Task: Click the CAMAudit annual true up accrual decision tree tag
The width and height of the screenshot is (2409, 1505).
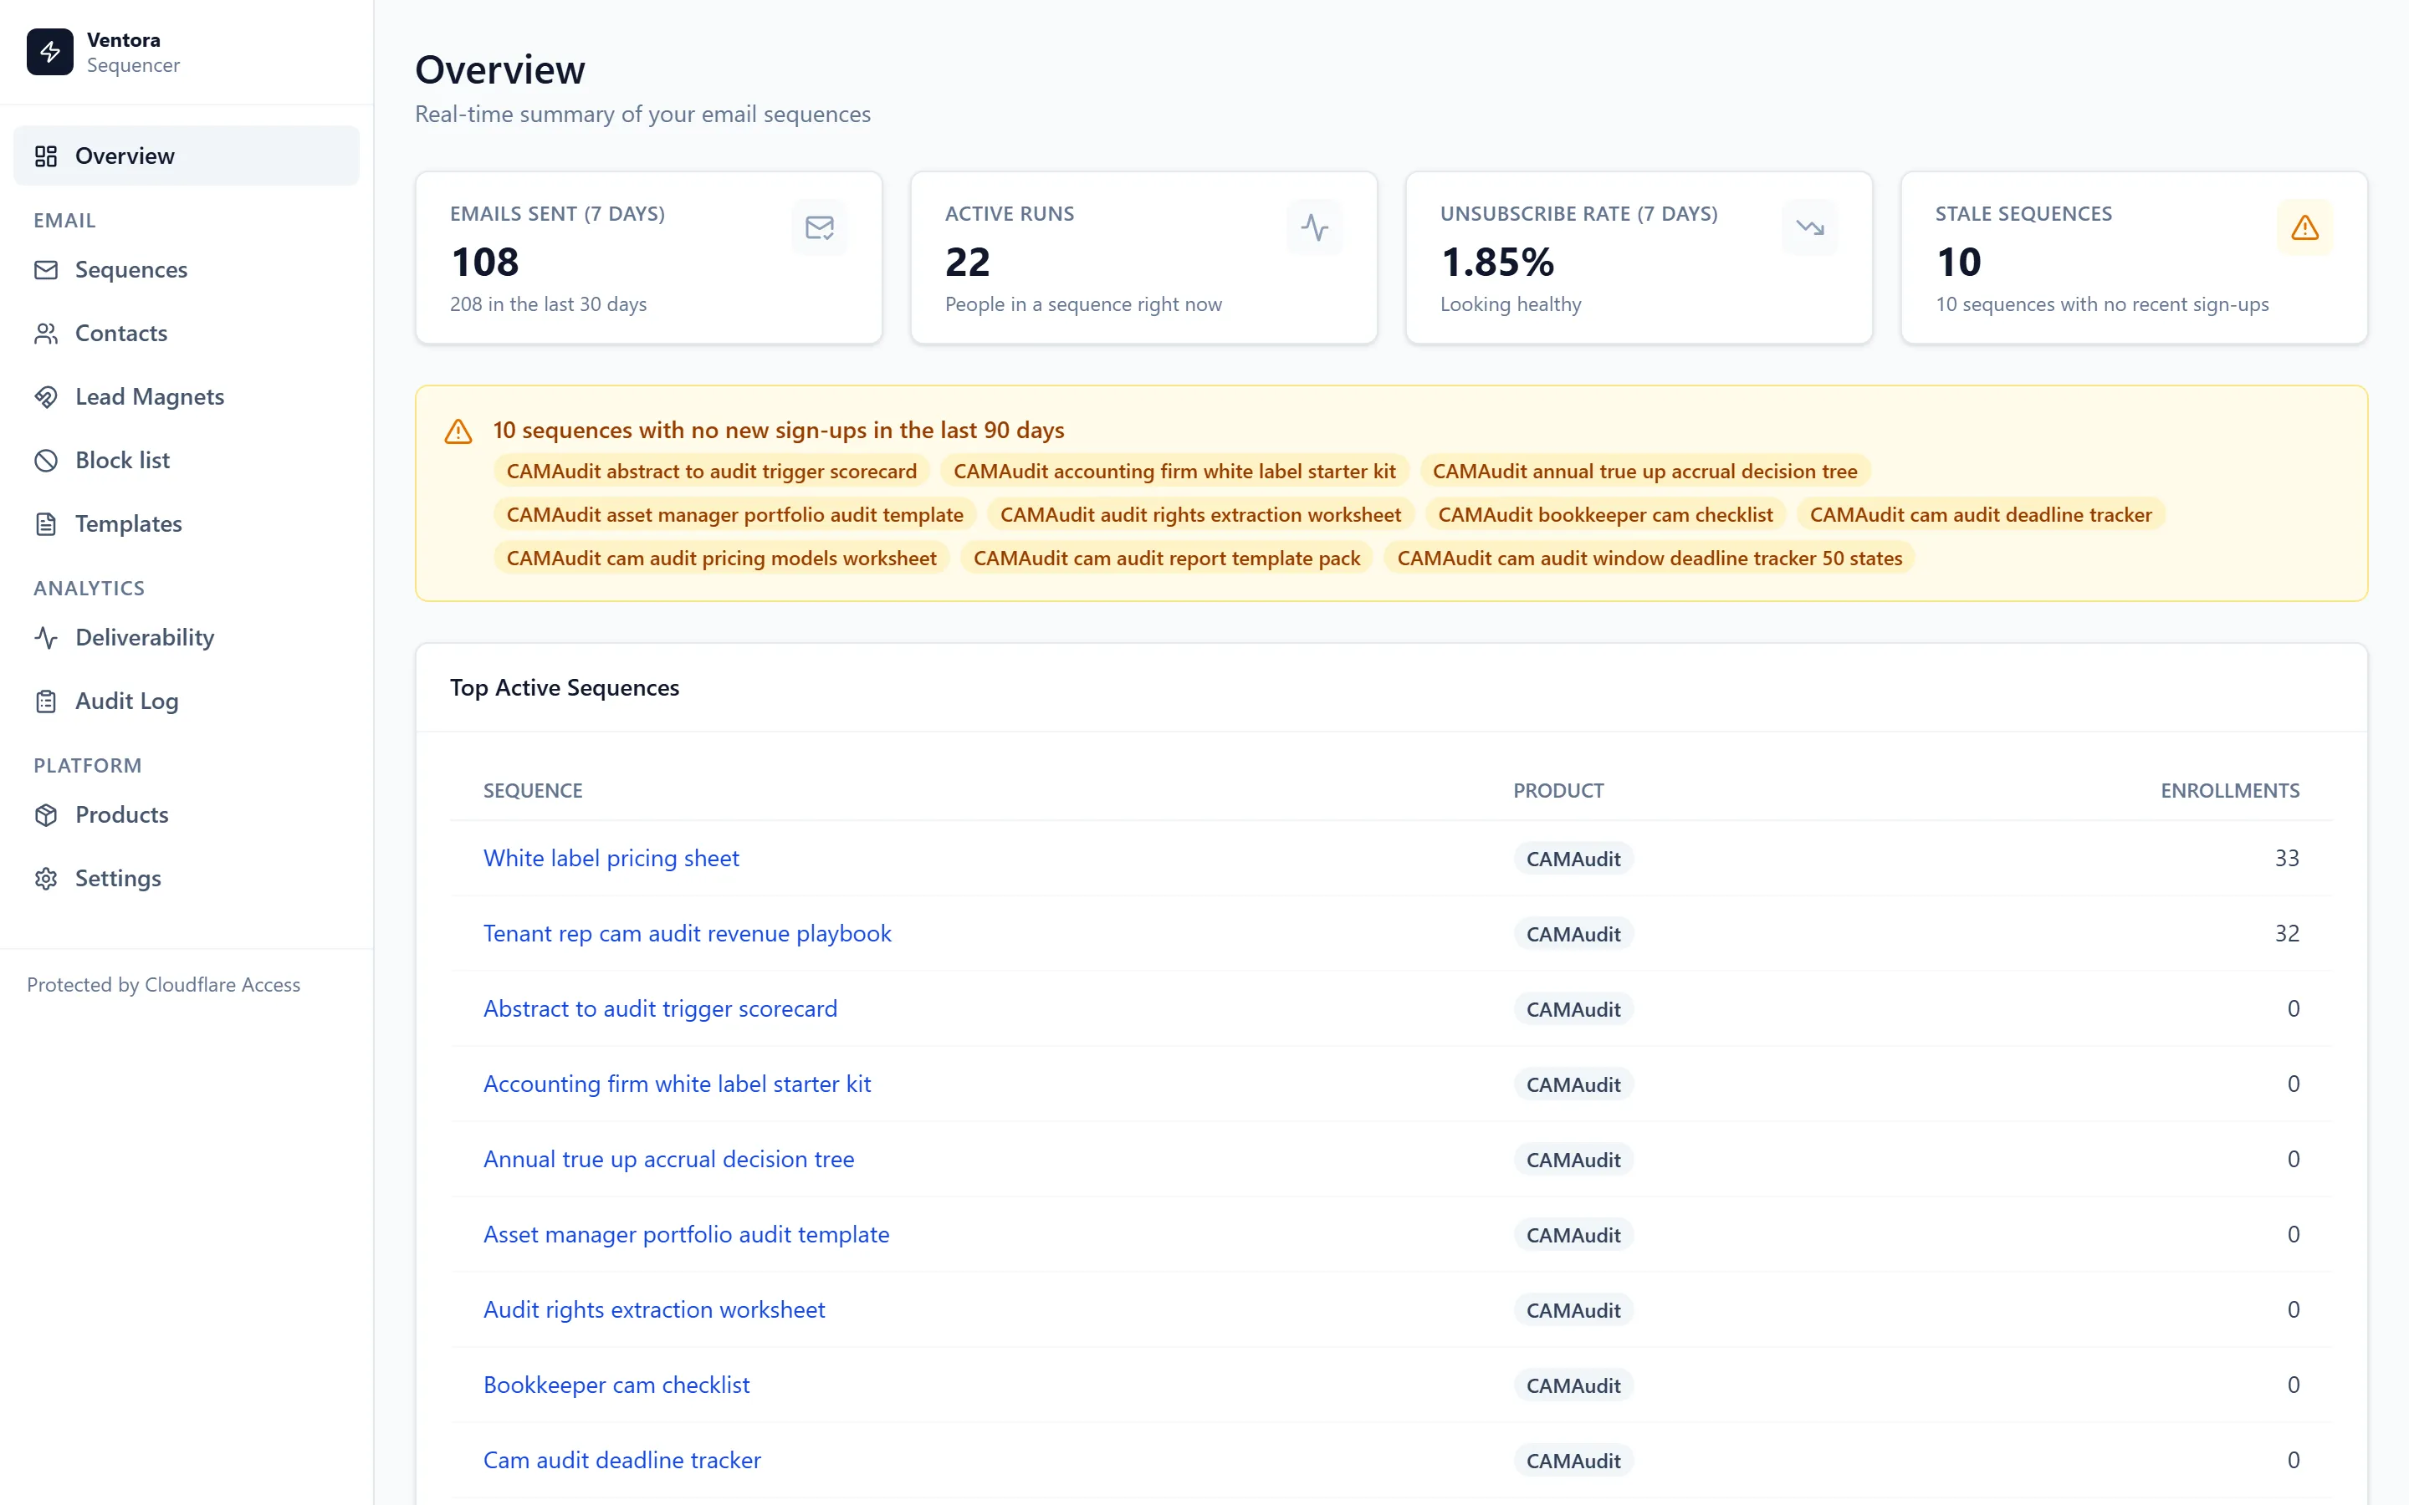Action: click(1645, 472)
